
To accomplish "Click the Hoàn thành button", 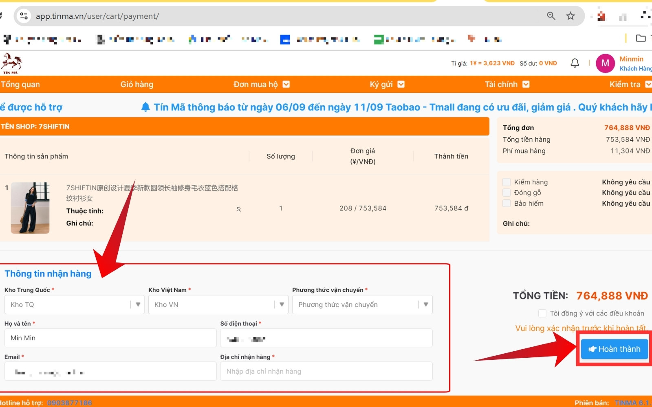I will (614, 349).
